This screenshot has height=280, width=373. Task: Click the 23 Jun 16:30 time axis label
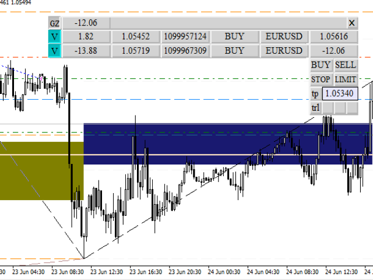[146, 272]
